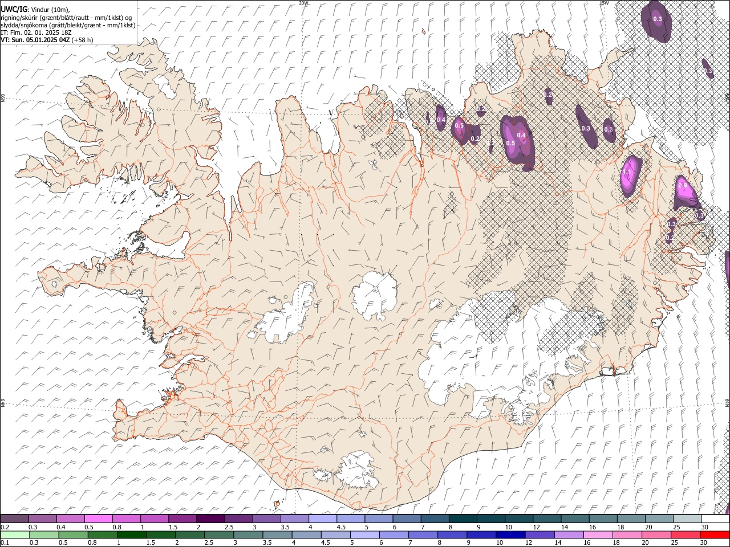Click the lower legend swatch starting at 7
The height and width of the screenshot is (547, 730).
423,534
